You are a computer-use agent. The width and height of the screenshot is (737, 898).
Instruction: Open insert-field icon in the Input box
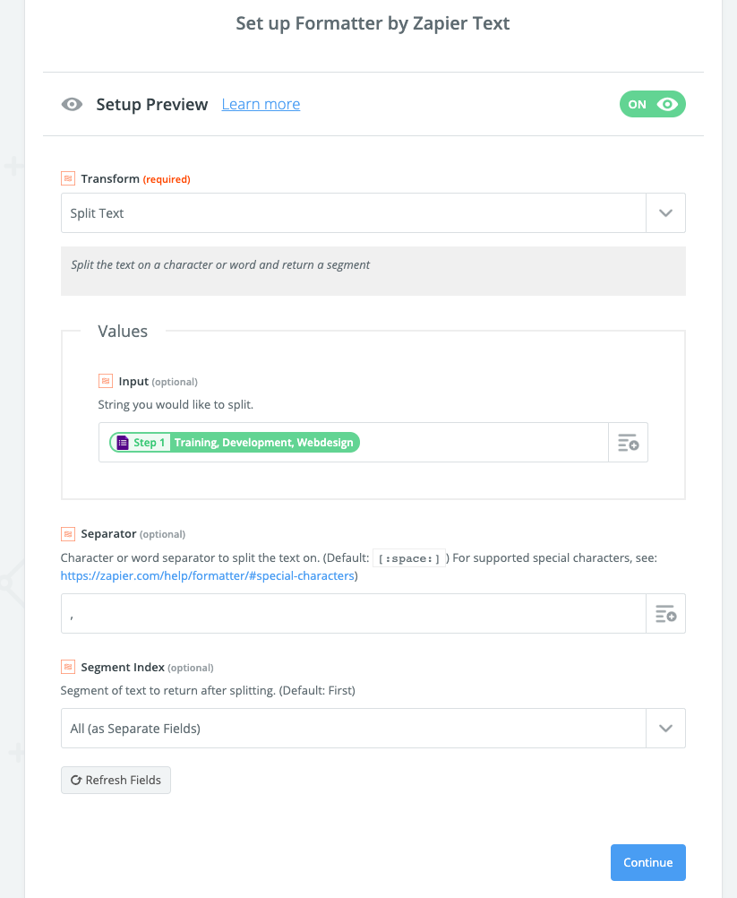[x=628, y=442]
